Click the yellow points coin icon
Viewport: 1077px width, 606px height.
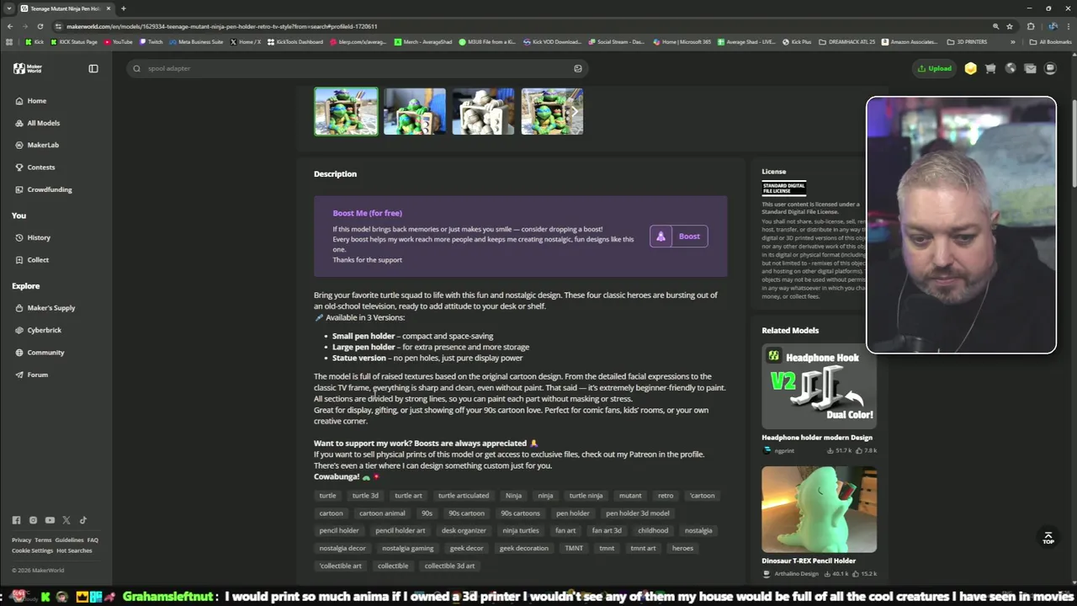pyautogui.click(x=970, y=68)
